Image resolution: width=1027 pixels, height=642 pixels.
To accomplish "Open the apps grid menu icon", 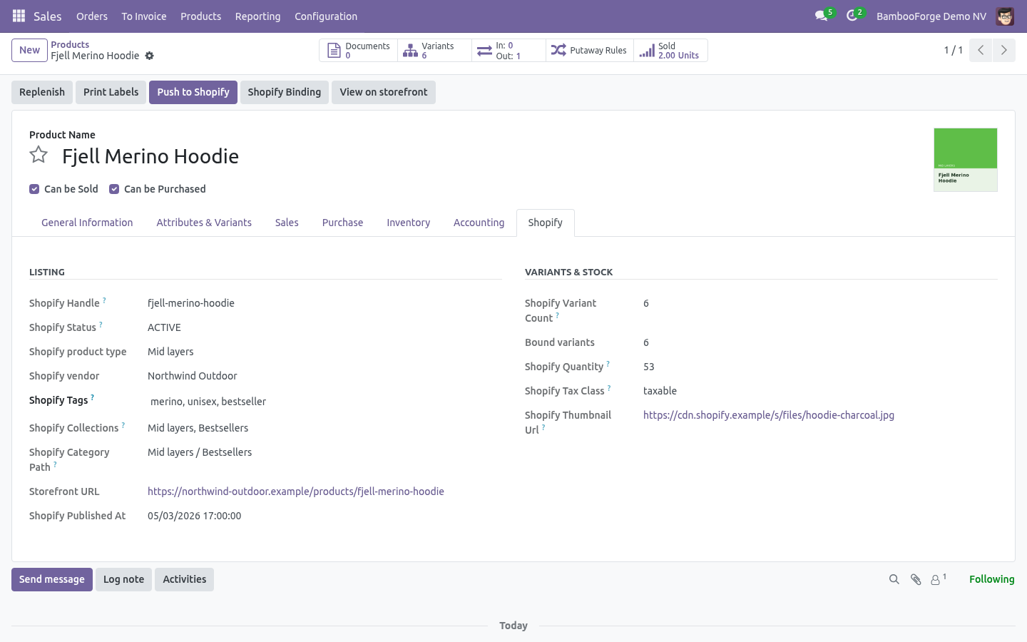I will [x=19, y=16].
